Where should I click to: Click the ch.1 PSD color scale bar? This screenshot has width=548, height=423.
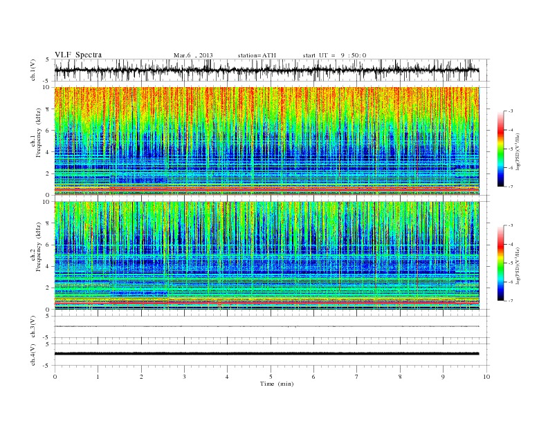pyautogui.click(x=501, y=149)
